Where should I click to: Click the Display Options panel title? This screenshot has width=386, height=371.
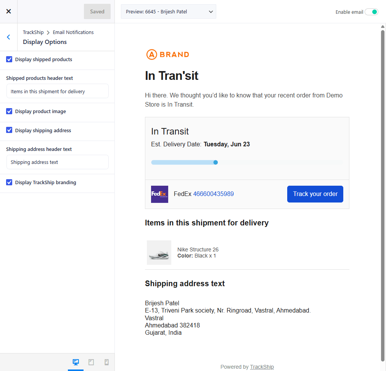coord(45,42)
